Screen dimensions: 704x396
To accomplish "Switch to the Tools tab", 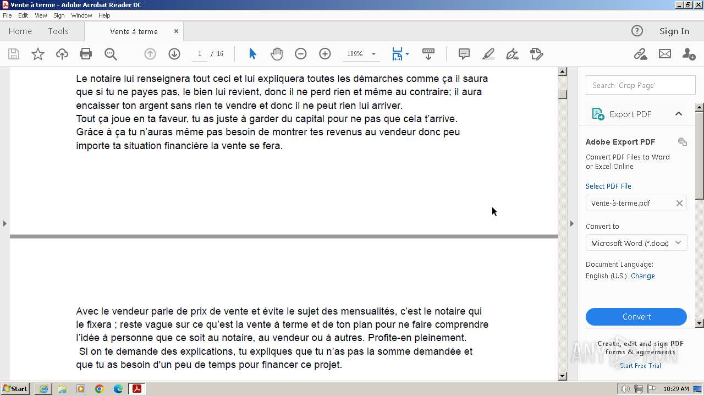I will coord(58,31).
